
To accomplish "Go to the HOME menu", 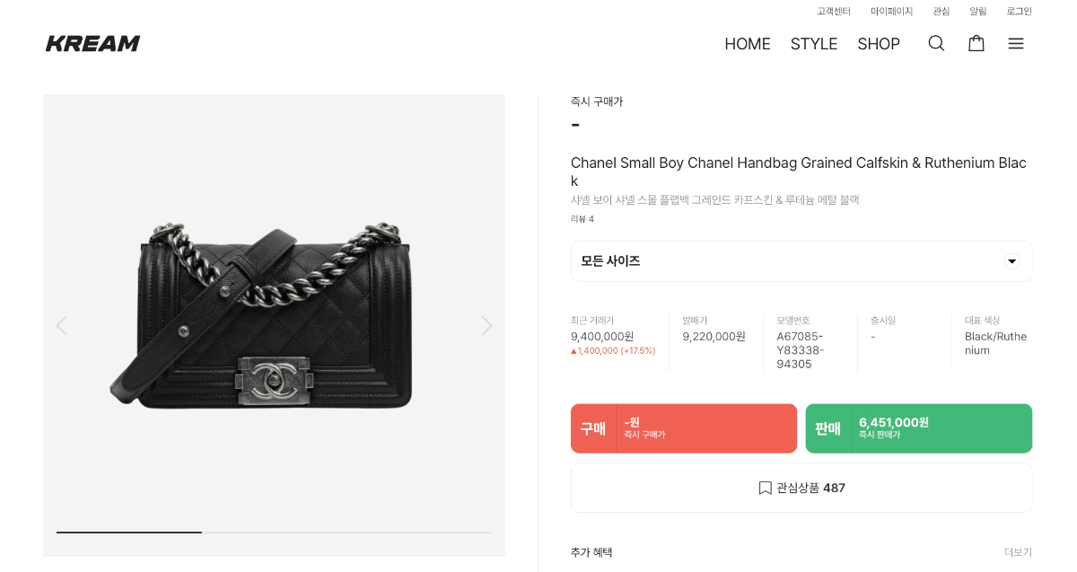I will tap(747, 44).
